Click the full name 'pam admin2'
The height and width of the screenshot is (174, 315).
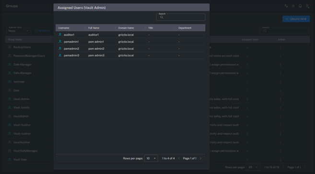[x=96, y=48]
